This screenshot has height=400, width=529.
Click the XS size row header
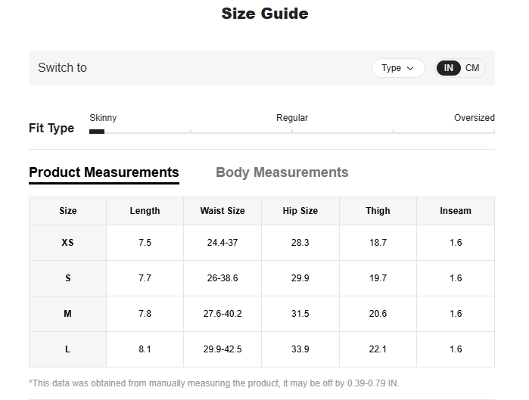68,243
